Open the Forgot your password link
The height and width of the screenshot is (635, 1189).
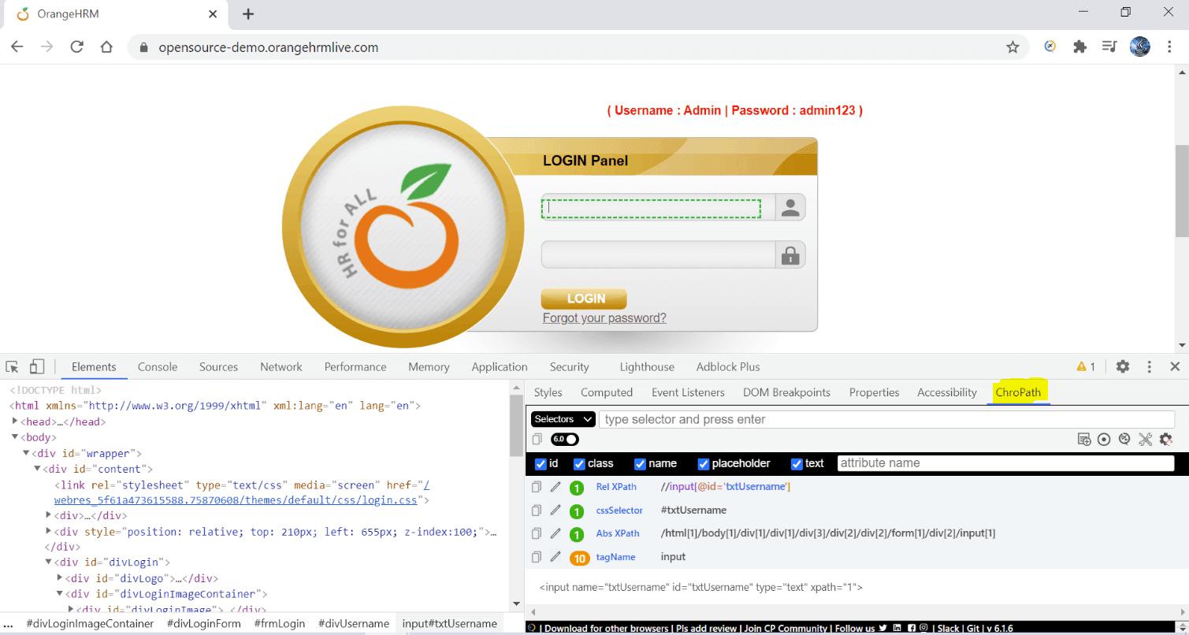coord(604,317)
